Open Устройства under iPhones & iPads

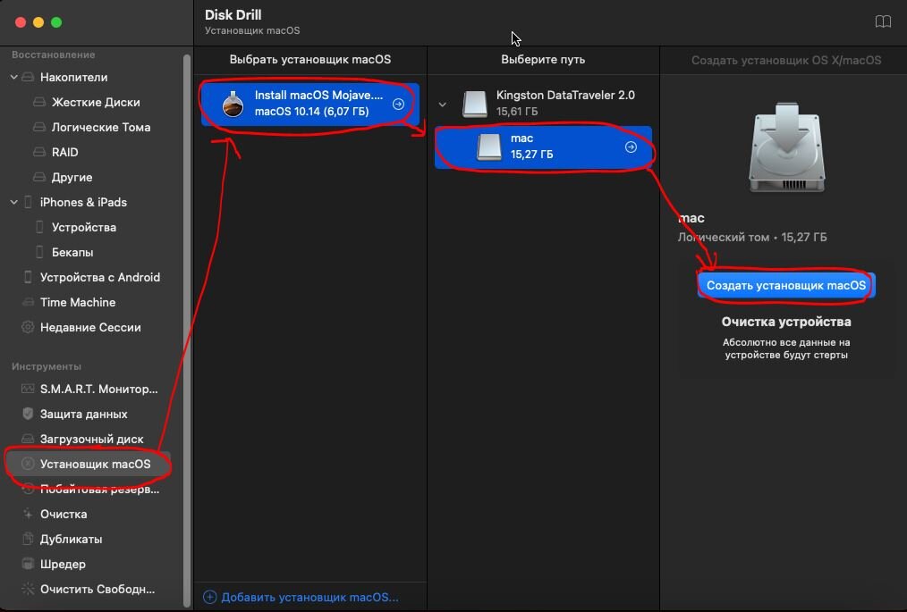pos(84,227)
